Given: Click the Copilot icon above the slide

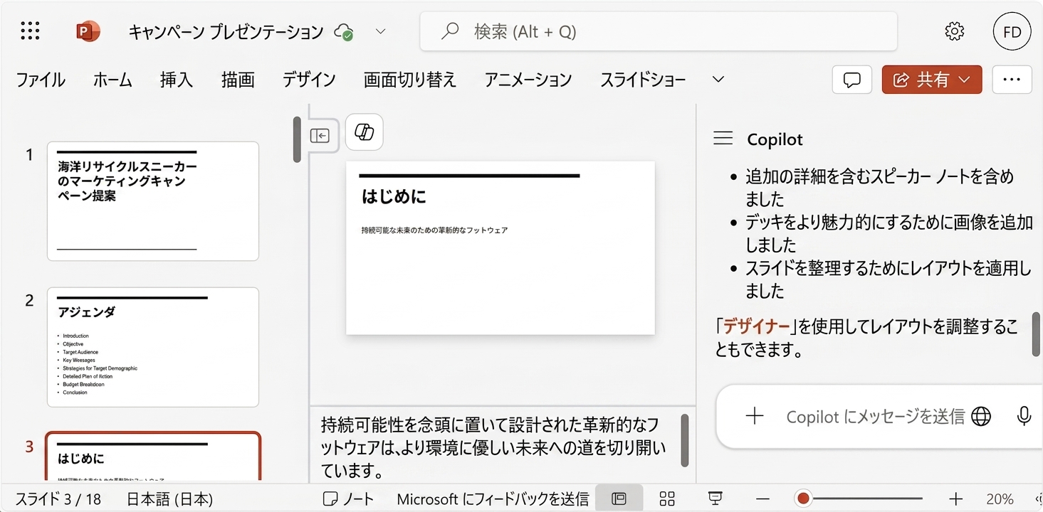Looking at the screenshot, I should click(365, 132).
